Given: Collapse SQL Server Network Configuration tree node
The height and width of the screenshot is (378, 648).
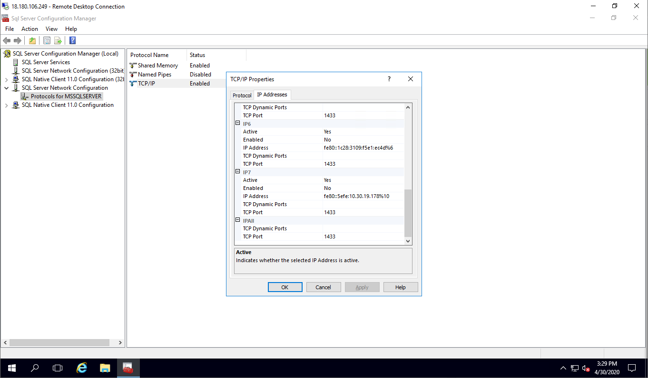Looking at the screenshot, I should click(6, 88).
